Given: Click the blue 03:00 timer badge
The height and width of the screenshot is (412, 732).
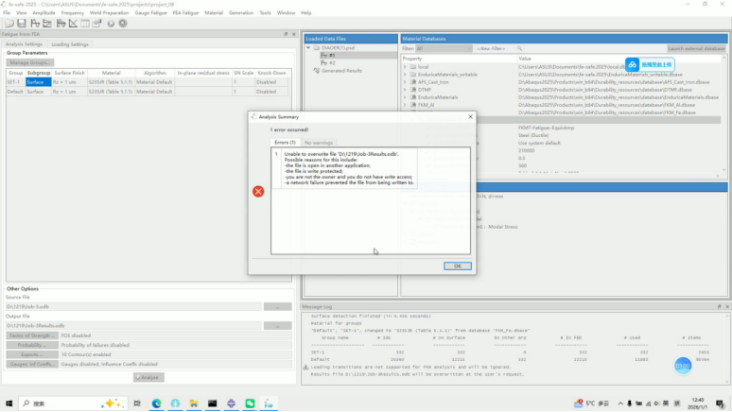Looking at the screenshot, I should click(683, 366).
